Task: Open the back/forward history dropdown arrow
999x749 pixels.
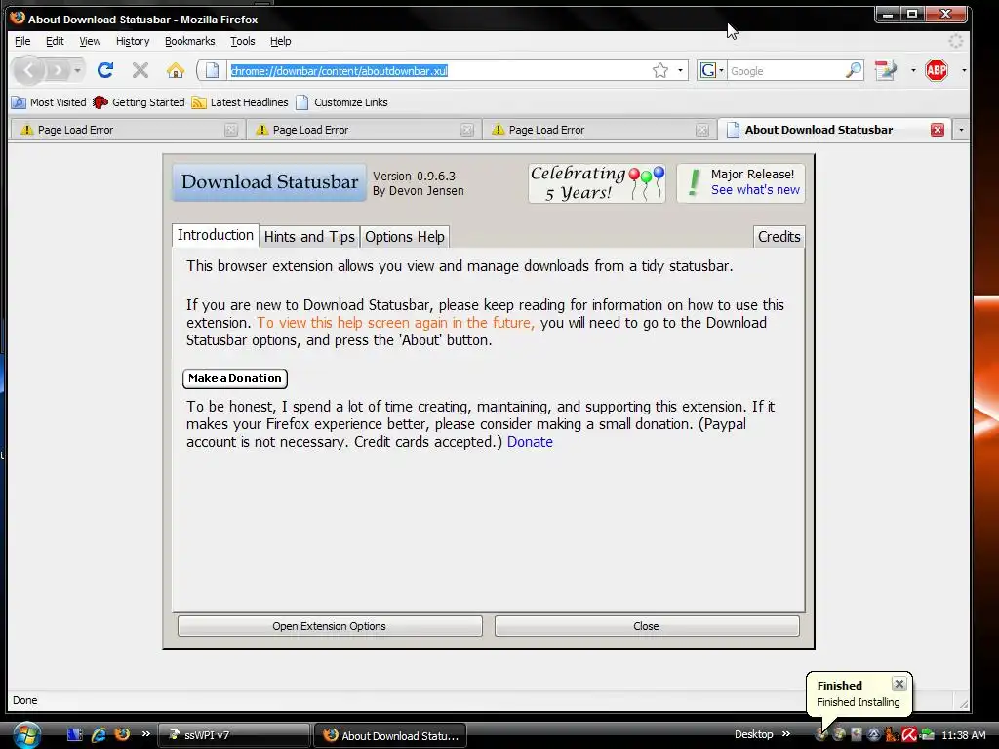Action: pos(77,70)
